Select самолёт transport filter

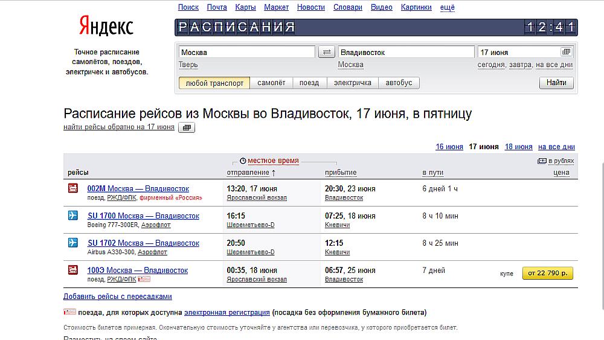pos(271,83)
